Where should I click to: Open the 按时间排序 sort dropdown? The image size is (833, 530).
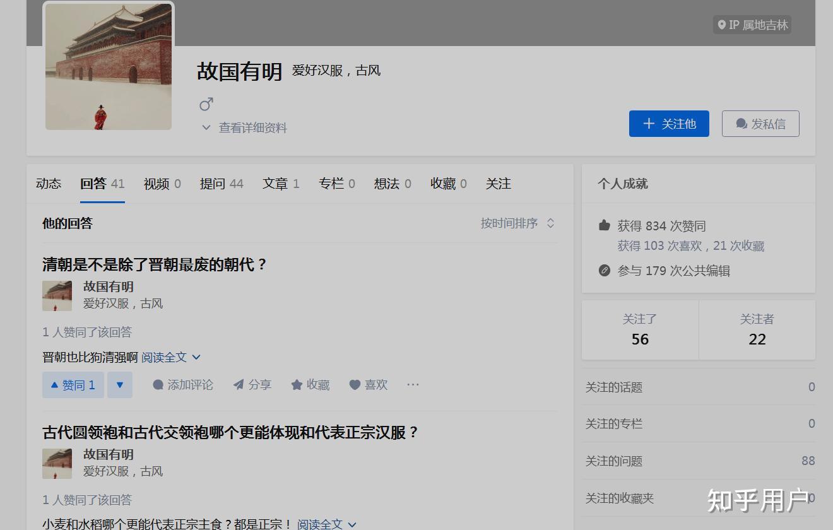518,223
